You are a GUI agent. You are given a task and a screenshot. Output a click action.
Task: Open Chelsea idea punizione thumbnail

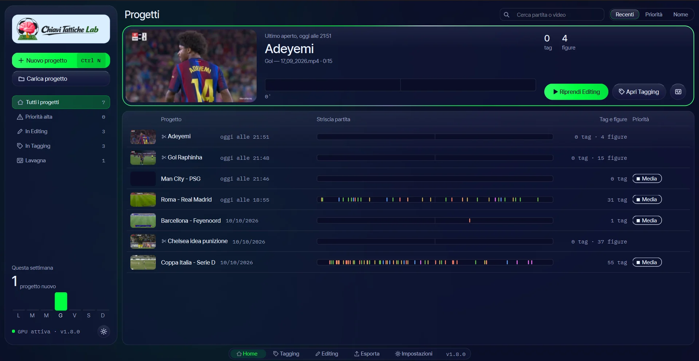click(143, 241)
